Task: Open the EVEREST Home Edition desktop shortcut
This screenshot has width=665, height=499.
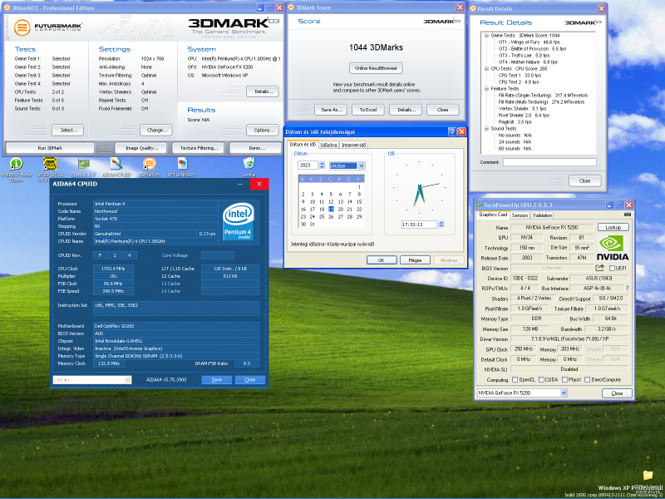Action: 16,164
